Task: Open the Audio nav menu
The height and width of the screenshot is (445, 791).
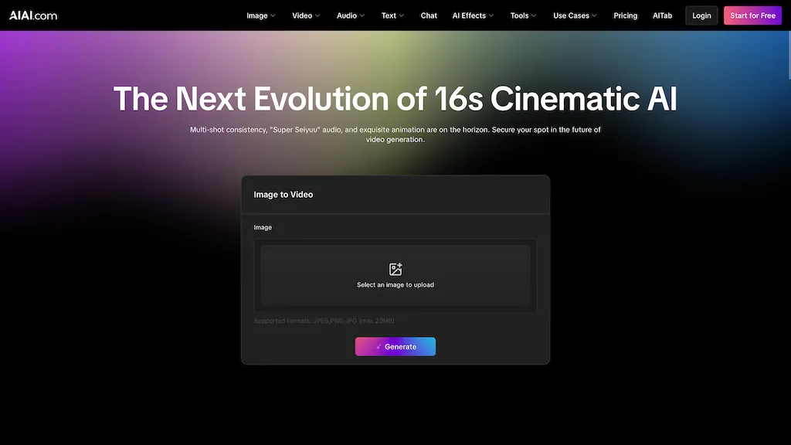Action: click(x=351, y=15)
